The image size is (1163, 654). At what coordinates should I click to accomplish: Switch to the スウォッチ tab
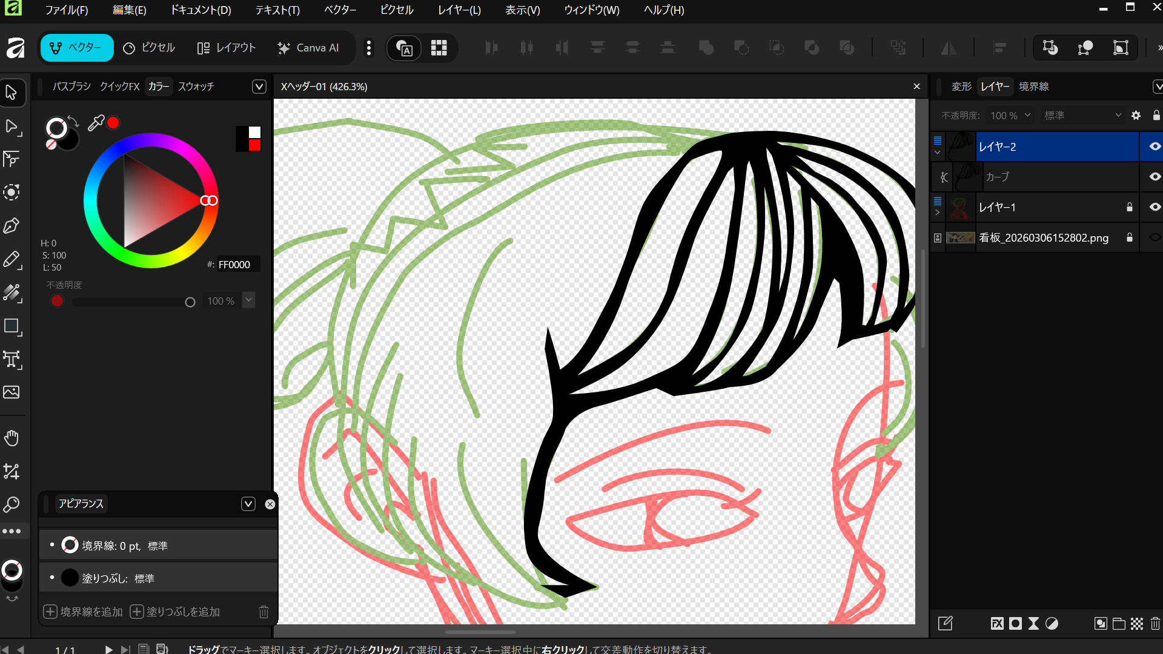[x=196, y=87]
